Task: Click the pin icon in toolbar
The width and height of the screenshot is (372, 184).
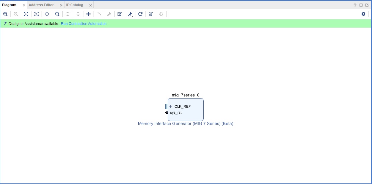Action: tap(130, 14)
